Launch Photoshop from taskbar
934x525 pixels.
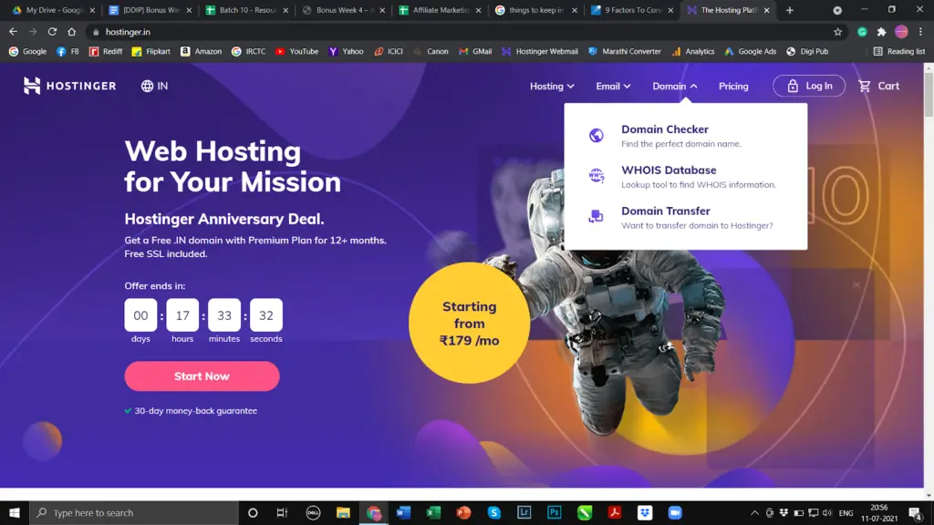click(x=554, y=512)
